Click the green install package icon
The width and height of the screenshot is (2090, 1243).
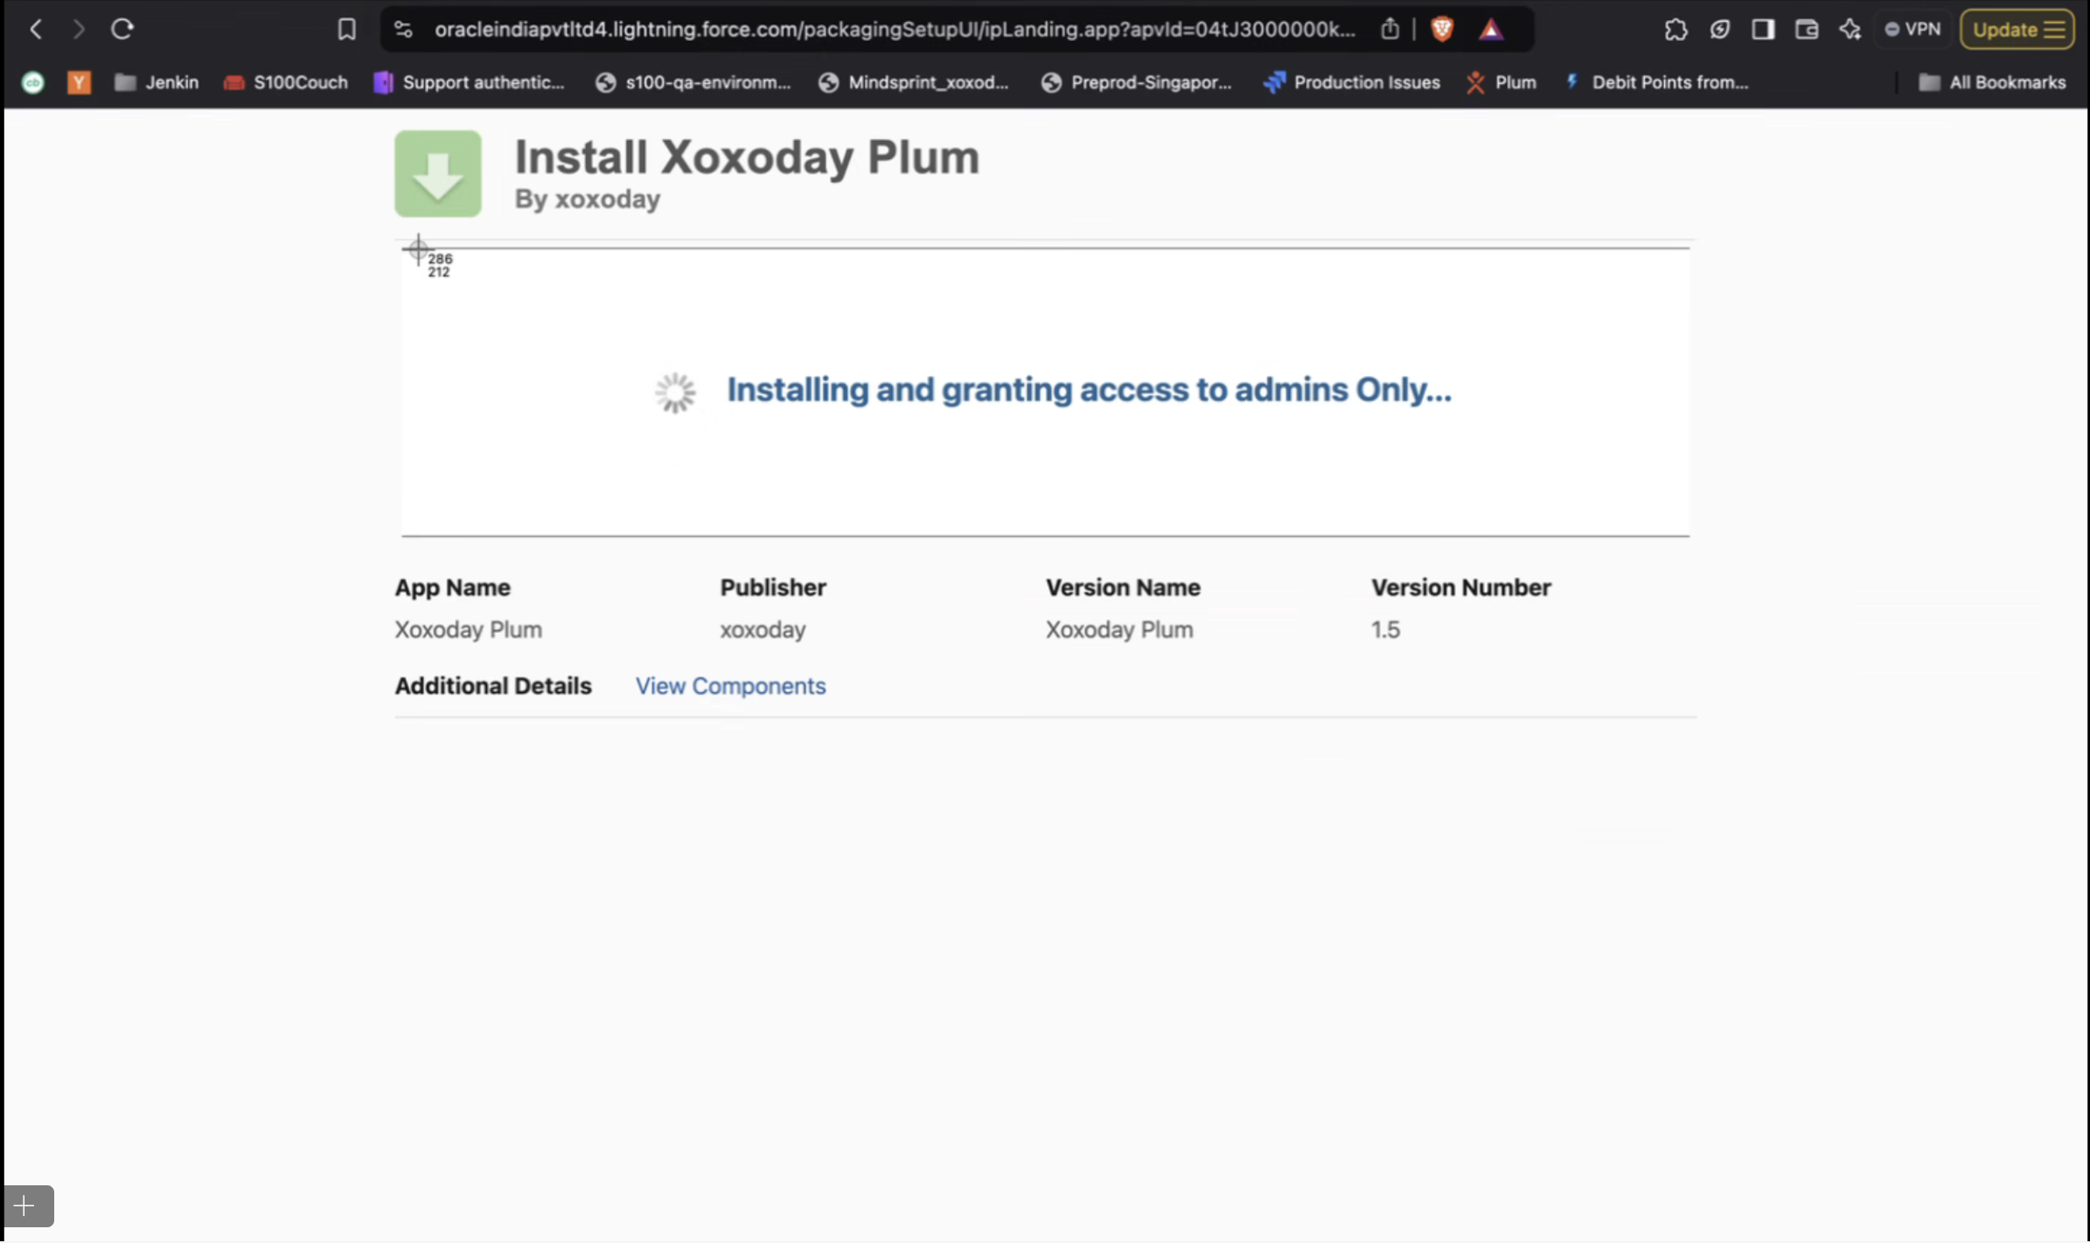437,173
